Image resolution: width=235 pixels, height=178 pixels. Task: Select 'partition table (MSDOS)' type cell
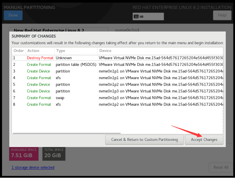point(76,65)
